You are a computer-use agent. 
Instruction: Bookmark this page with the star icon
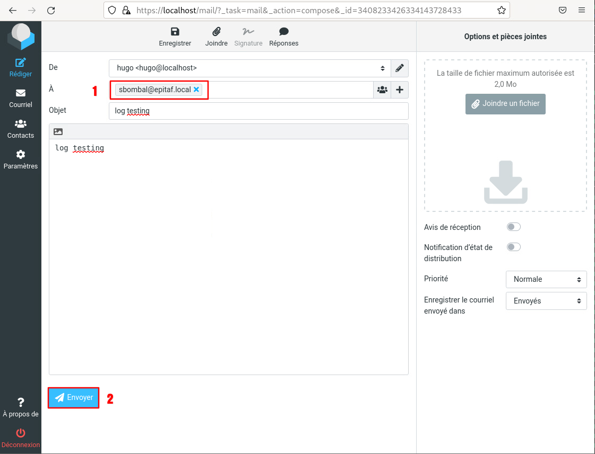(x=501, y=10)
